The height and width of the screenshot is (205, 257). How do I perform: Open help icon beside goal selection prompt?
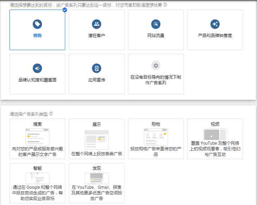pos(165,5)
